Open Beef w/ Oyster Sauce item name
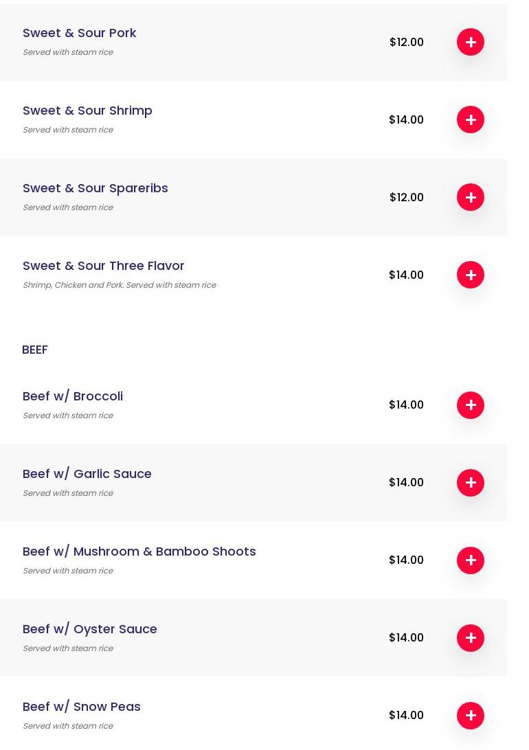Viewport: 529px width, 750px height. tap(90, 629)
